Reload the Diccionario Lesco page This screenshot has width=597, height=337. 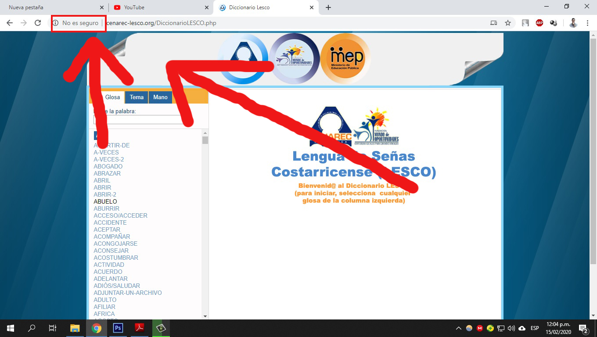37,22
